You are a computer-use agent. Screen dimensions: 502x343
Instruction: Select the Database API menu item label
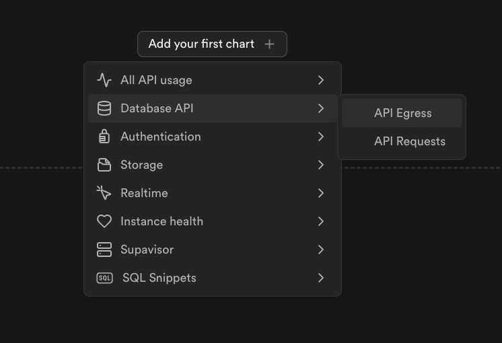pyautogui.click(x=157, y=108)
